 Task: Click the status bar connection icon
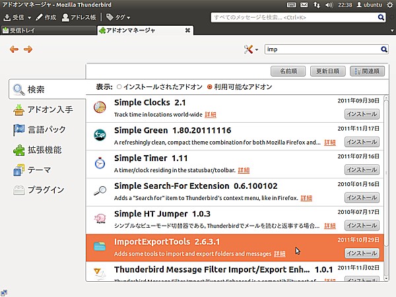4,292
